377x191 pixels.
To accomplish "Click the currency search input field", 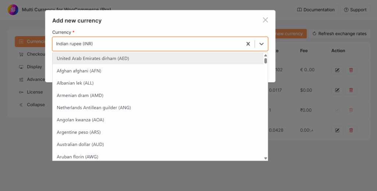I will click(x=147, y=44).
